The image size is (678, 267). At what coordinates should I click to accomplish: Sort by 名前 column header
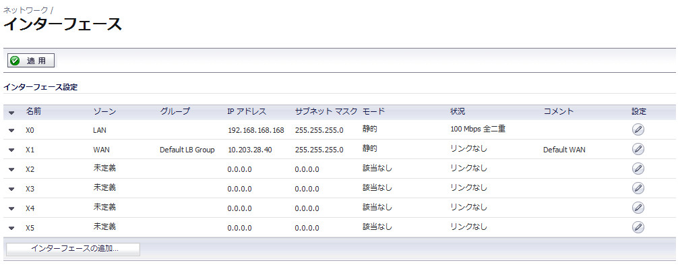[x=33, y=111]
